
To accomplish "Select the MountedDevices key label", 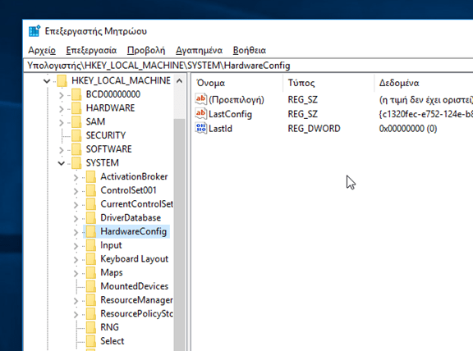I will [x=134, y=286].
